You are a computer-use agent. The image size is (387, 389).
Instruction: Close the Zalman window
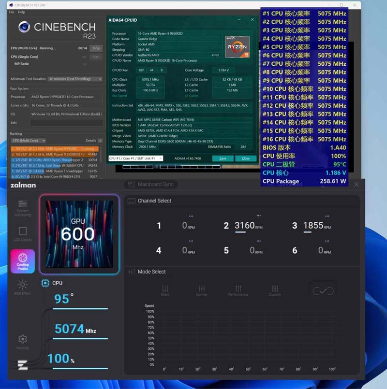pos(357,185)
